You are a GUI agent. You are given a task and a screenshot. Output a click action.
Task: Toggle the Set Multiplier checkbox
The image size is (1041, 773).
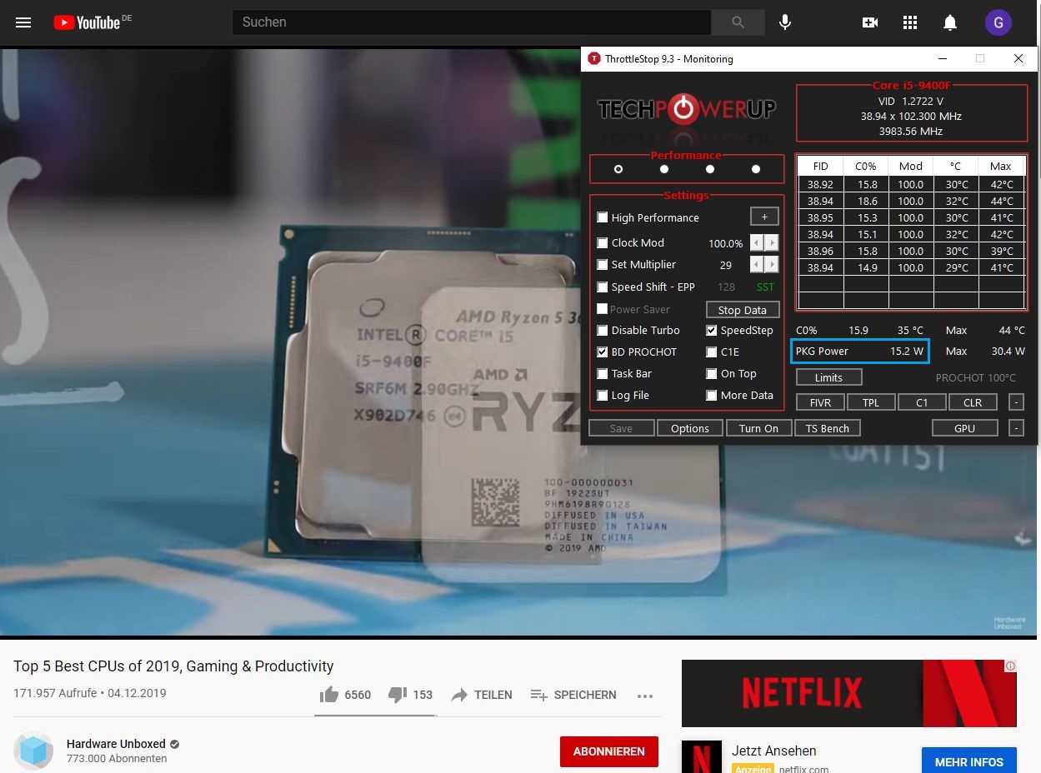[x=603, y=264]
